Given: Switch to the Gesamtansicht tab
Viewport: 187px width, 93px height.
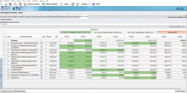Looking at the screenshot, I should (36, 17).
